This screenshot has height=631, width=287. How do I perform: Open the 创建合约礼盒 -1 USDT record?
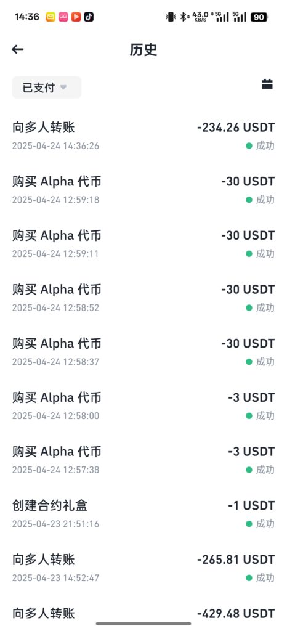coord(143,513)
